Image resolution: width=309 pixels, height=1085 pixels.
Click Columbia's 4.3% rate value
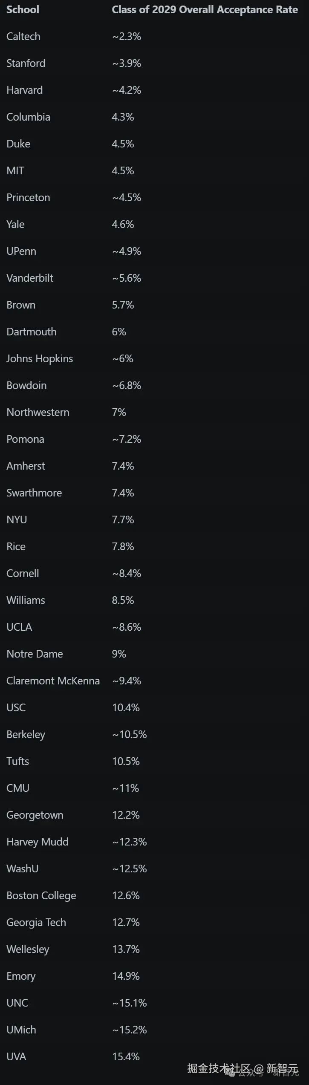point(123,117)
